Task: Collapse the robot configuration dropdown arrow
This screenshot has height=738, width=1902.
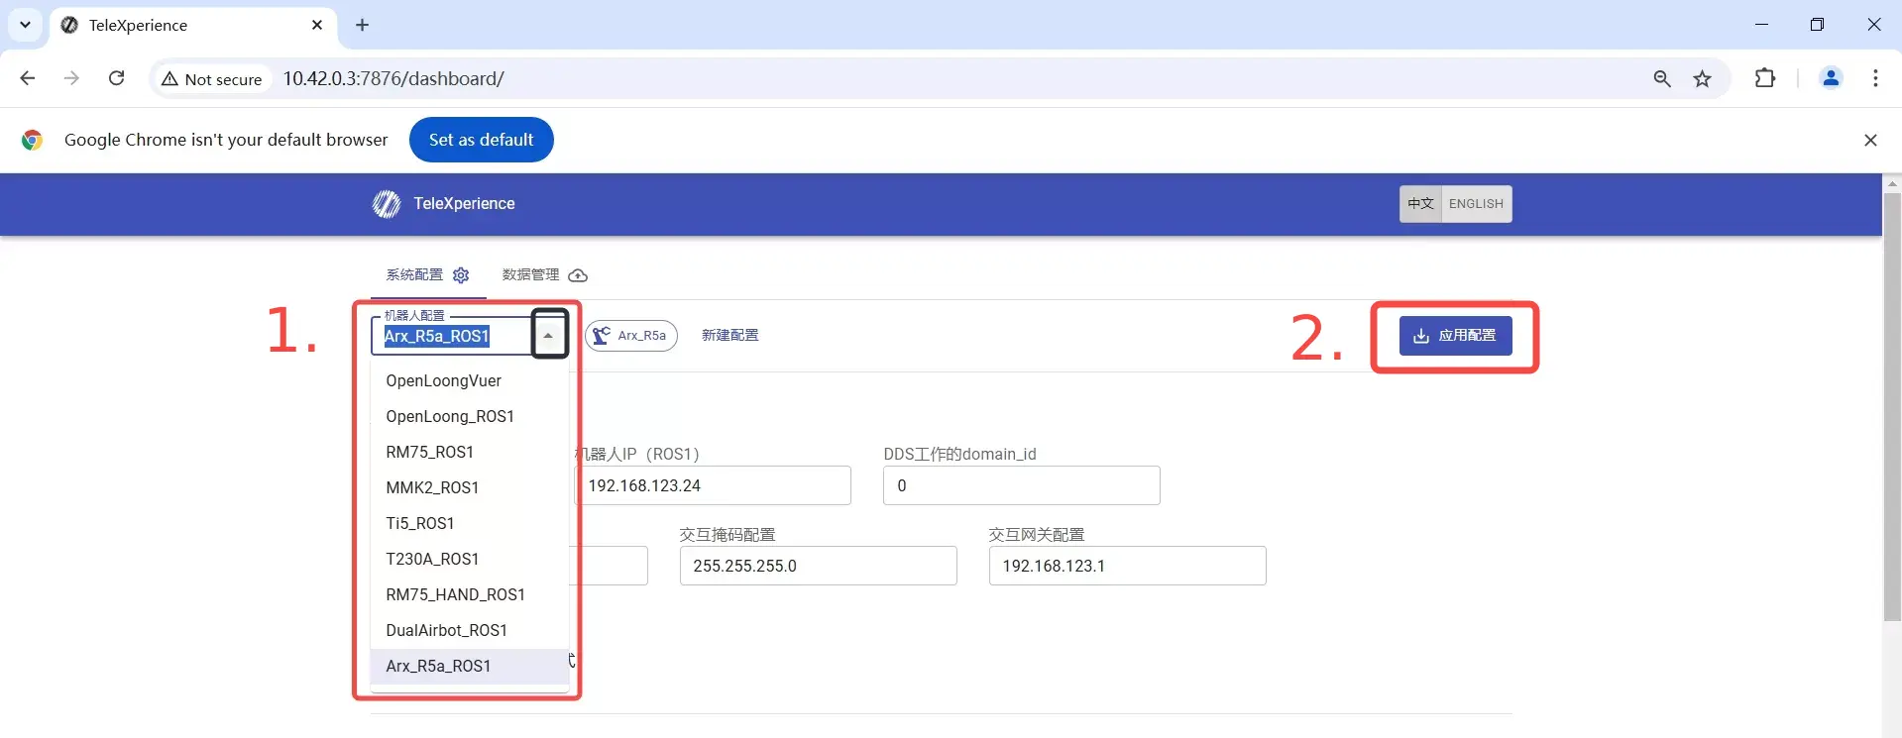Action: point(548,336)
